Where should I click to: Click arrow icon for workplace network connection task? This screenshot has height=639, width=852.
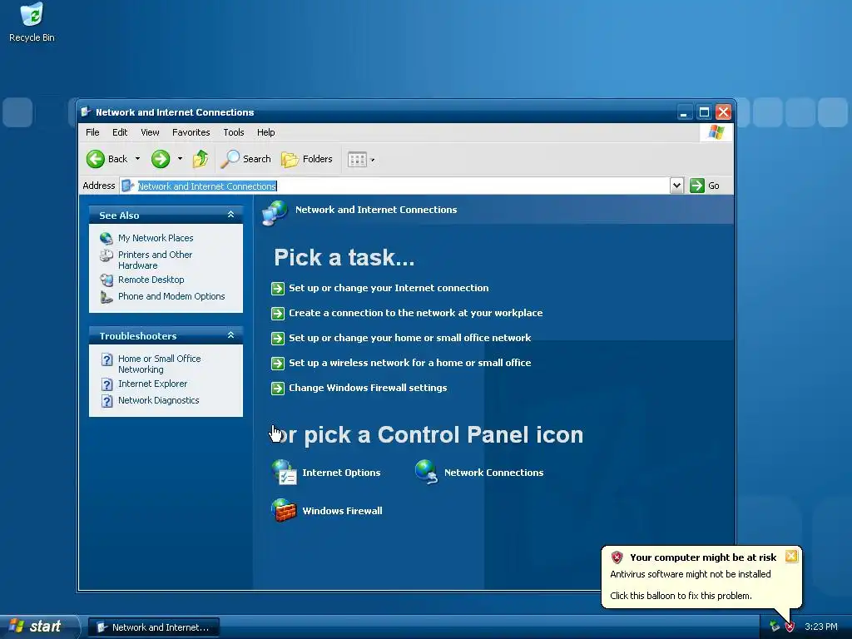(278, 314)
